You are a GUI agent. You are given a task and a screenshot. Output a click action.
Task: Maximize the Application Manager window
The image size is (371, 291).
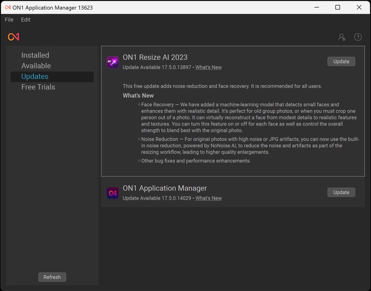pyautogui.click(x=338, y=7)
